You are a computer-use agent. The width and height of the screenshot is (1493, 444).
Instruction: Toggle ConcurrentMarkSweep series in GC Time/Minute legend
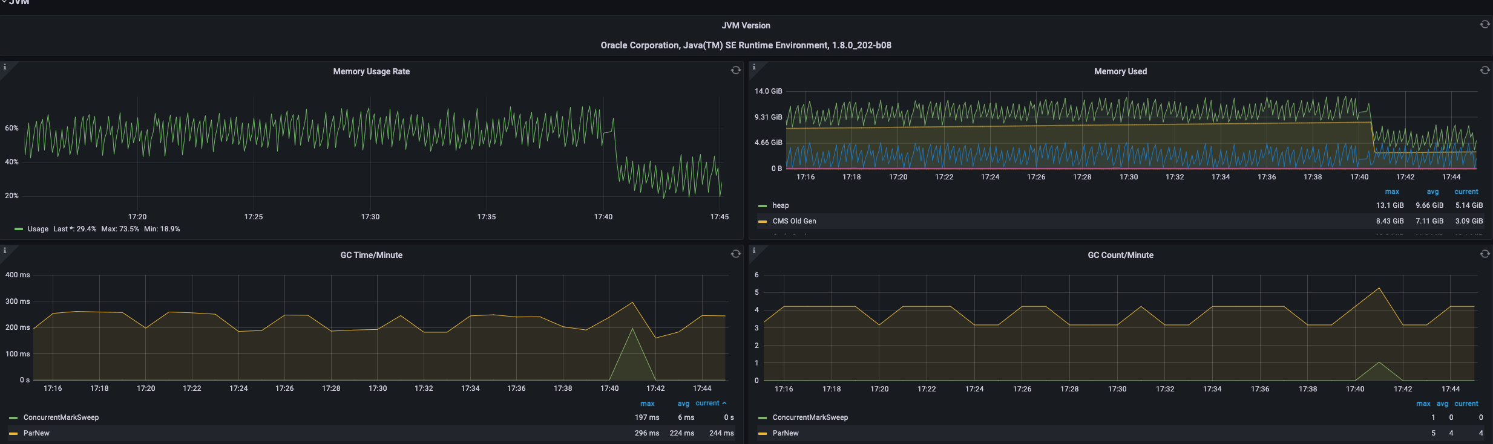click(x=61, y=417)
